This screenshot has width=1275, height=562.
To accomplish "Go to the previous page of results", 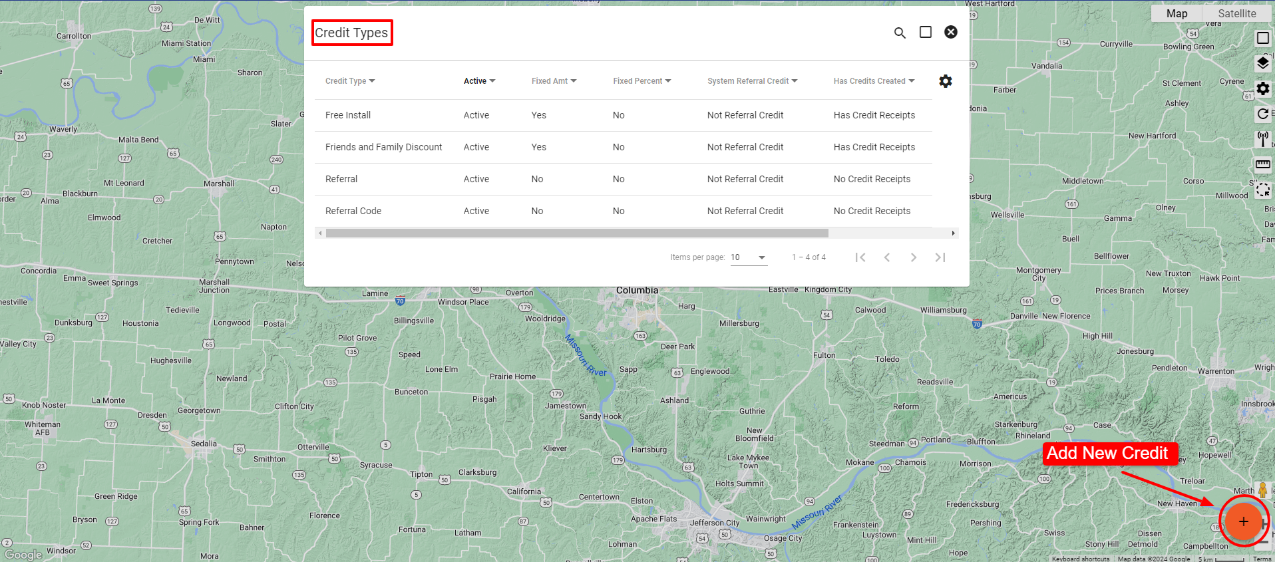I will tap(887, 257).
